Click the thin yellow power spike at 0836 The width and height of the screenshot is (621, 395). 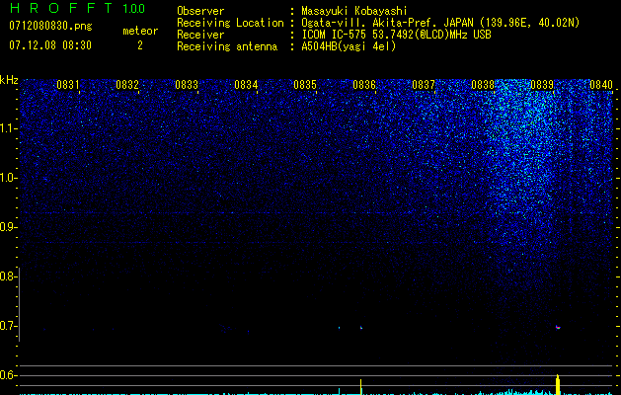360,387
